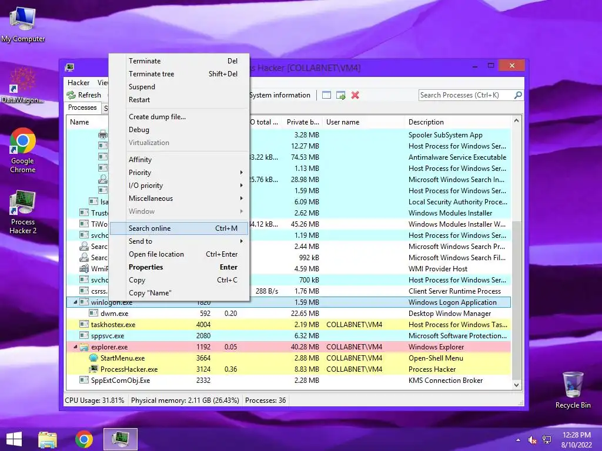This screenshot has height=451, width=602.
Task: Click the spooler printer process icon
Action: coord(103,134)
